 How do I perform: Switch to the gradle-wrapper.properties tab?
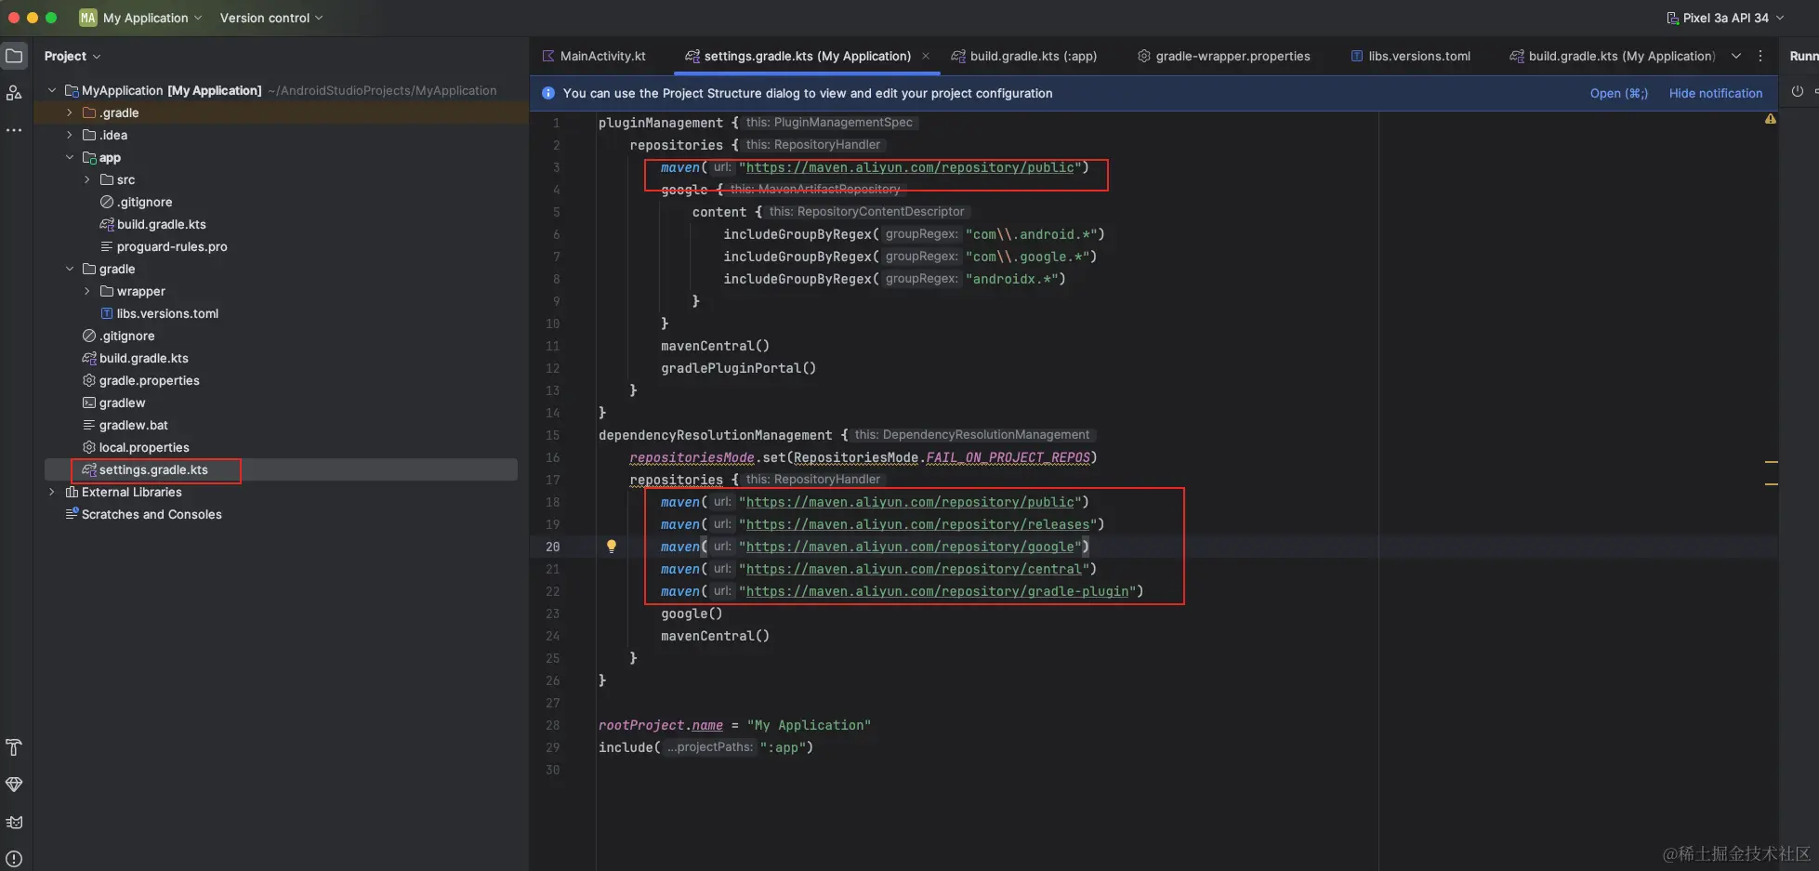(x=1224, y=56)
